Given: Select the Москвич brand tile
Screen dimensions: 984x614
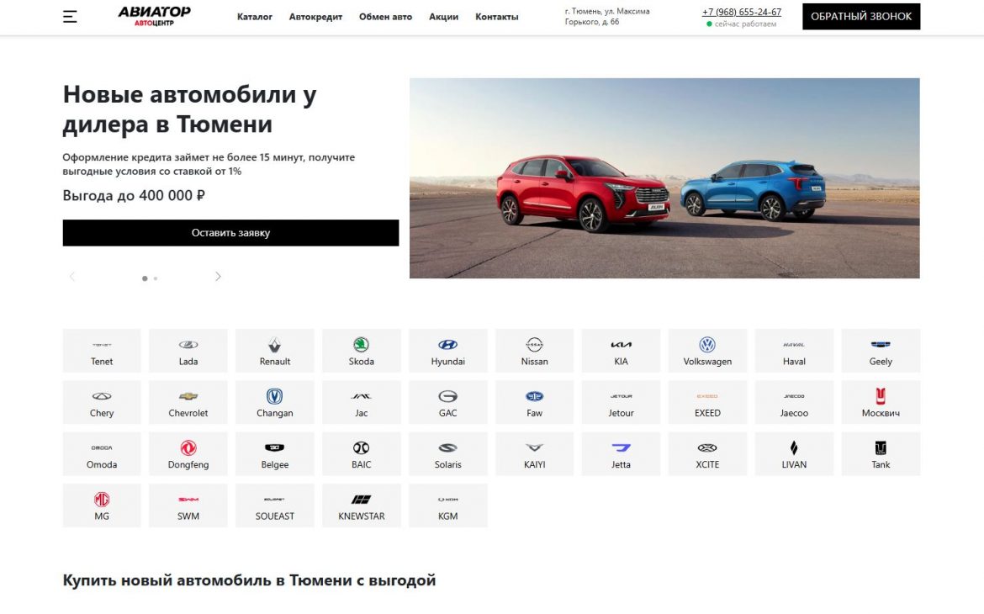Looking at the screenshot, I should point(881,402).
